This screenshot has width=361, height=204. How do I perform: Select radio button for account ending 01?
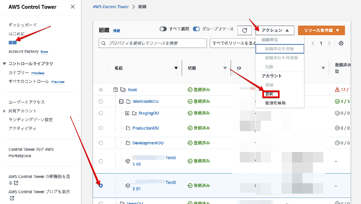pos(101,186)
